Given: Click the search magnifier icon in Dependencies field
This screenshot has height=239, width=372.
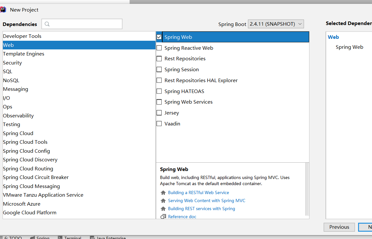Looking at the screenshot, I should (47, 24).
